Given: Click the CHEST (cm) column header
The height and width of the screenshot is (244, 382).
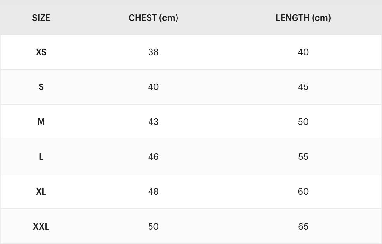Looking at the screenshot, I should tap(153, 18).
